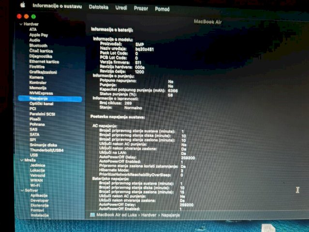Screen dimensions: 309x232
Task: Click the charge percentage value '58'
Action: [x=170, y=95]
